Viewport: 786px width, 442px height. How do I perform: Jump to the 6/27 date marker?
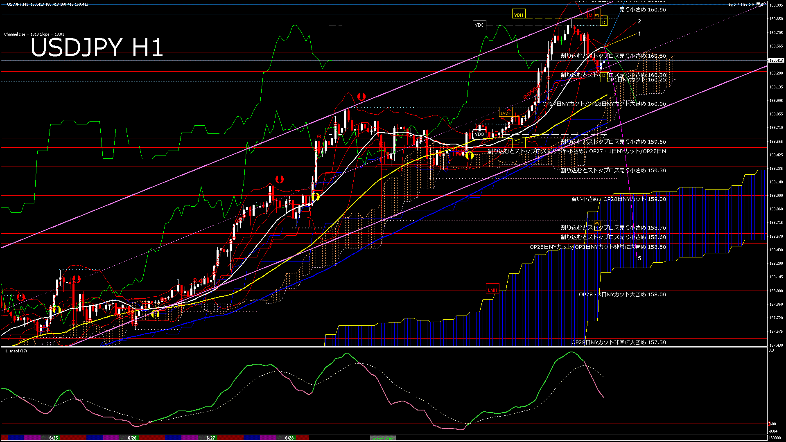211,438
